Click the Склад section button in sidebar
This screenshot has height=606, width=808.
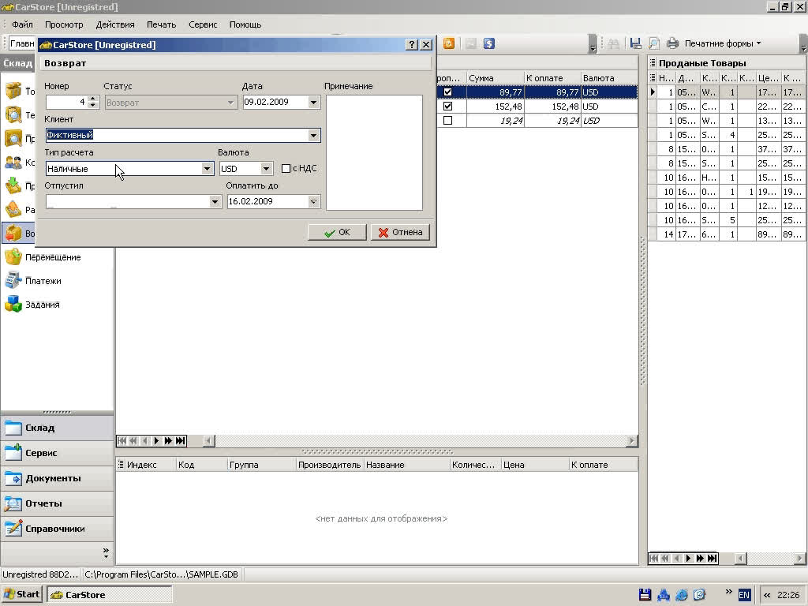click(57, 428)
